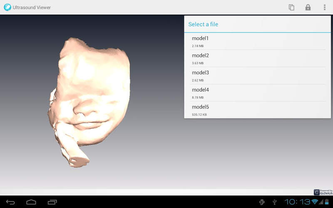Click the Ultrasound Viewer app logo
Screen dimensions: 333x208
click(7, 7)
